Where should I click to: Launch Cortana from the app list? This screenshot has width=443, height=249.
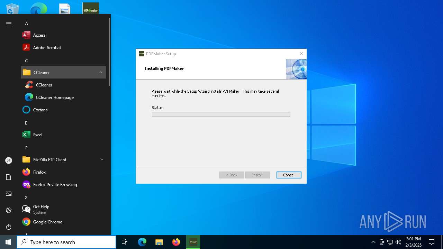[x=63, y=110]
